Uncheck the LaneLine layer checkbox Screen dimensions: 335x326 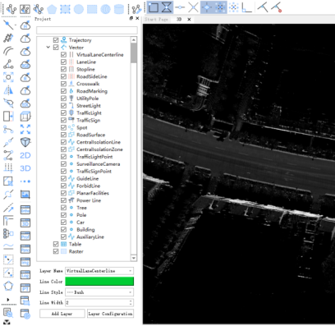[63, 62]
